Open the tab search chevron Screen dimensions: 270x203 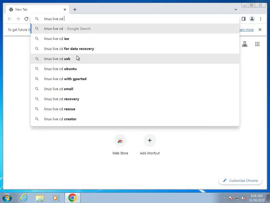235,10
